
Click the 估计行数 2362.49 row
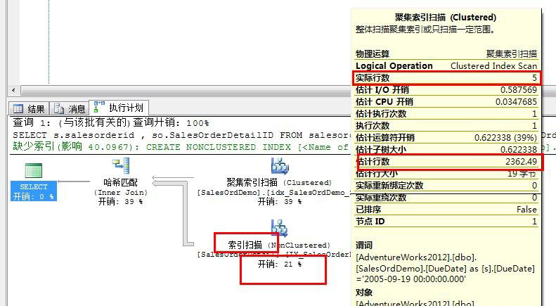tap(446, 162)
